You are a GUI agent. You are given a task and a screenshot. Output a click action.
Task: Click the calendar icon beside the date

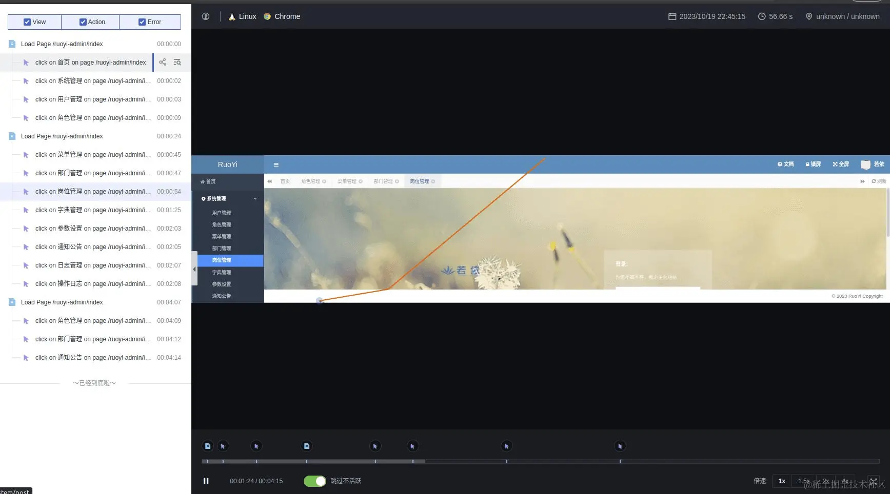tap(672, 16)
